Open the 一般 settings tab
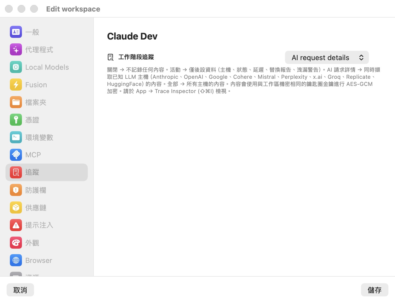The image size is (395, 303). tap(47, 32)
